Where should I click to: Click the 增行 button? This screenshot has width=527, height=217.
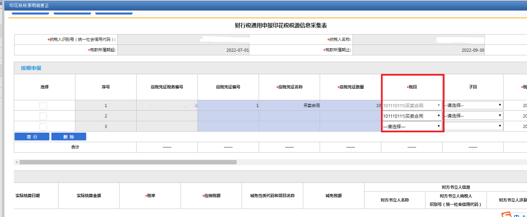tap(32, 137)
